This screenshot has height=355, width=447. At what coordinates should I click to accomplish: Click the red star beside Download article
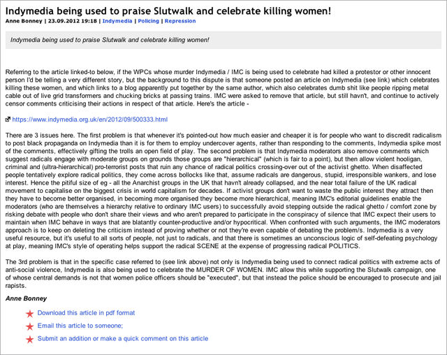click(x=29, y=314)
